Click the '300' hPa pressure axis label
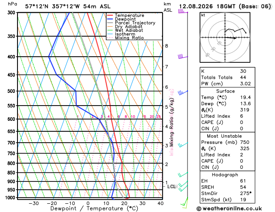The width and height of the screenshot is (275, 212). point(12,13)
